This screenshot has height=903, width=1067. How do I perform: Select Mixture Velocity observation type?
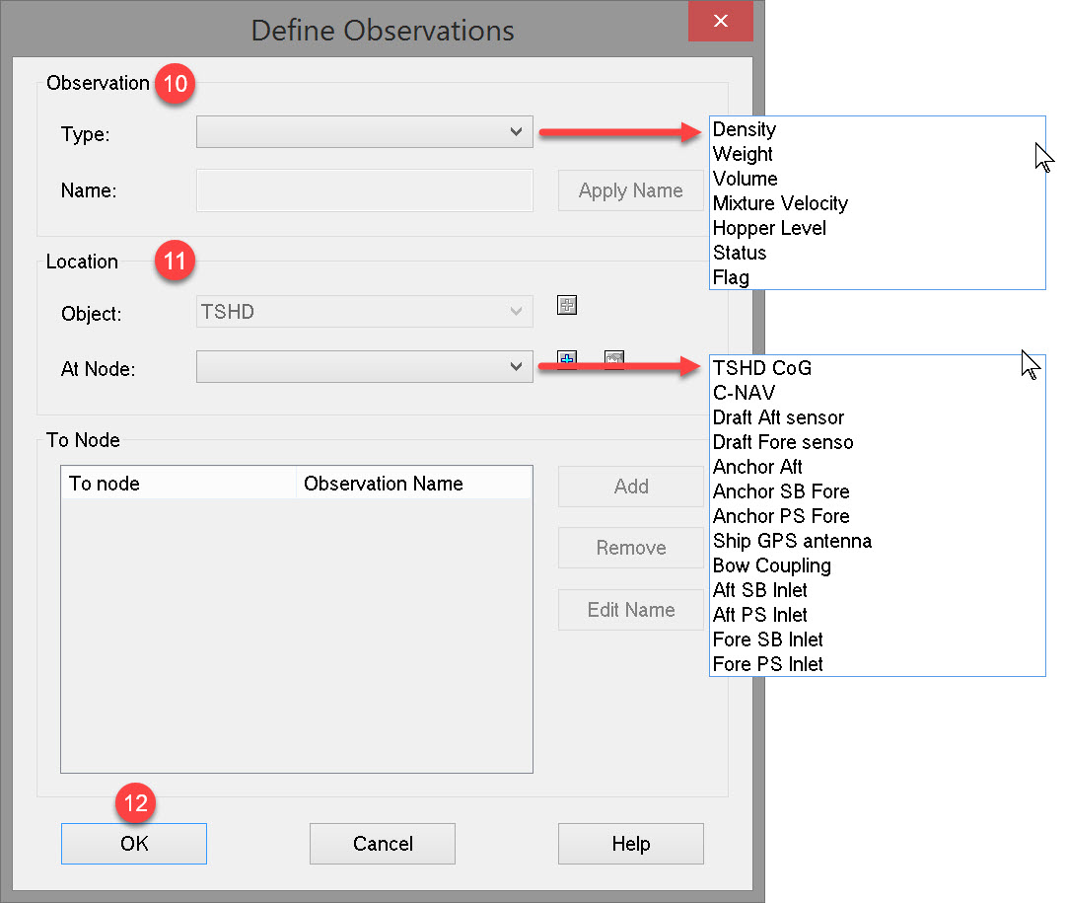click(x=780, y=203)
